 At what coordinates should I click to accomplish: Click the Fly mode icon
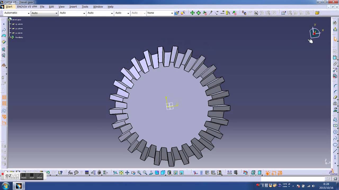(115, 173)
